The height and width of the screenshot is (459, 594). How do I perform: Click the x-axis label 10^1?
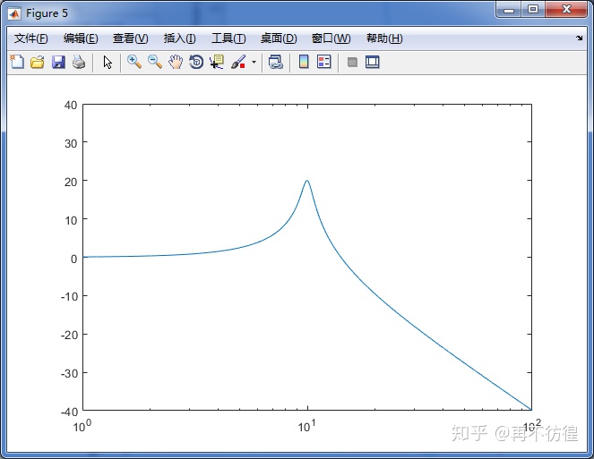pos(306,426)
